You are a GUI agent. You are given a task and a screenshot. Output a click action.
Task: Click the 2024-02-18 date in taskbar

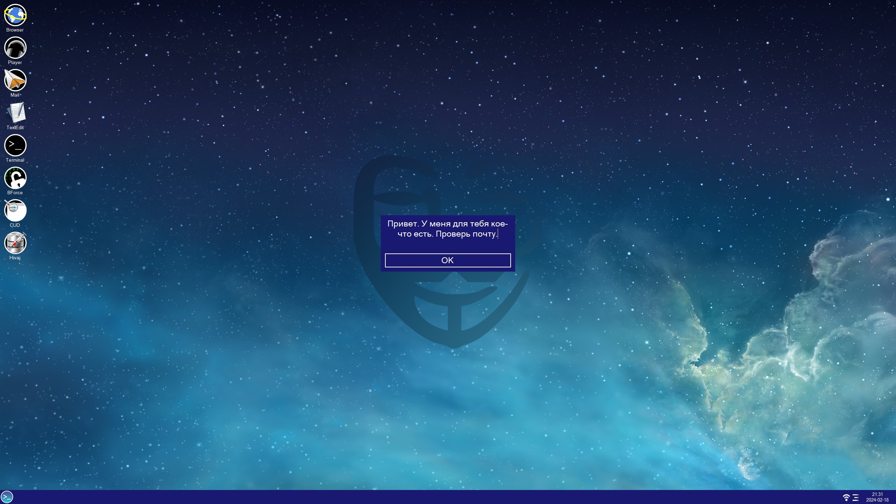click(x=877, y=500)
